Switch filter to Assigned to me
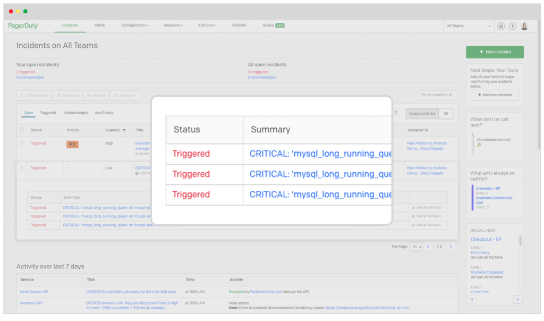The height and width of the screenshot is (321, 544). (x=422, y=114)
